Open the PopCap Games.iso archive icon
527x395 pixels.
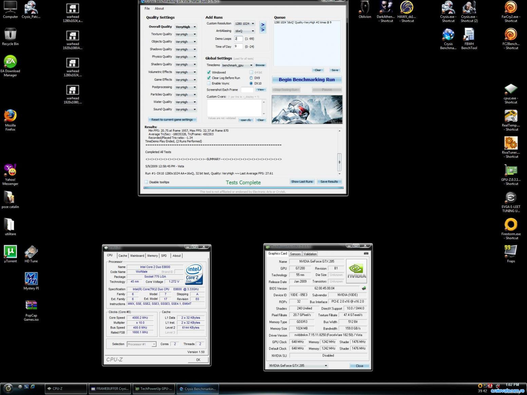(31, 310)
